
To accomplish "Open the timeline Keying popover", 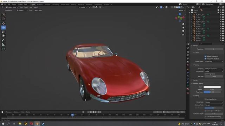I will pos(17,112).
